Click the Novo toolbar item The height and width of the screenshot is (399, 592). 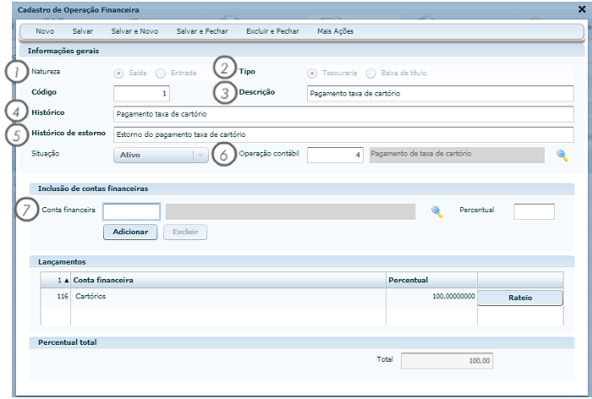(45, 31)
